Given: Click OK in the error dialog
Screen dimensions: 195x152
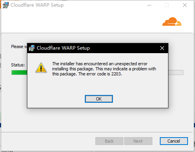Looking at the screenshot, I should [x=99, y=99].
